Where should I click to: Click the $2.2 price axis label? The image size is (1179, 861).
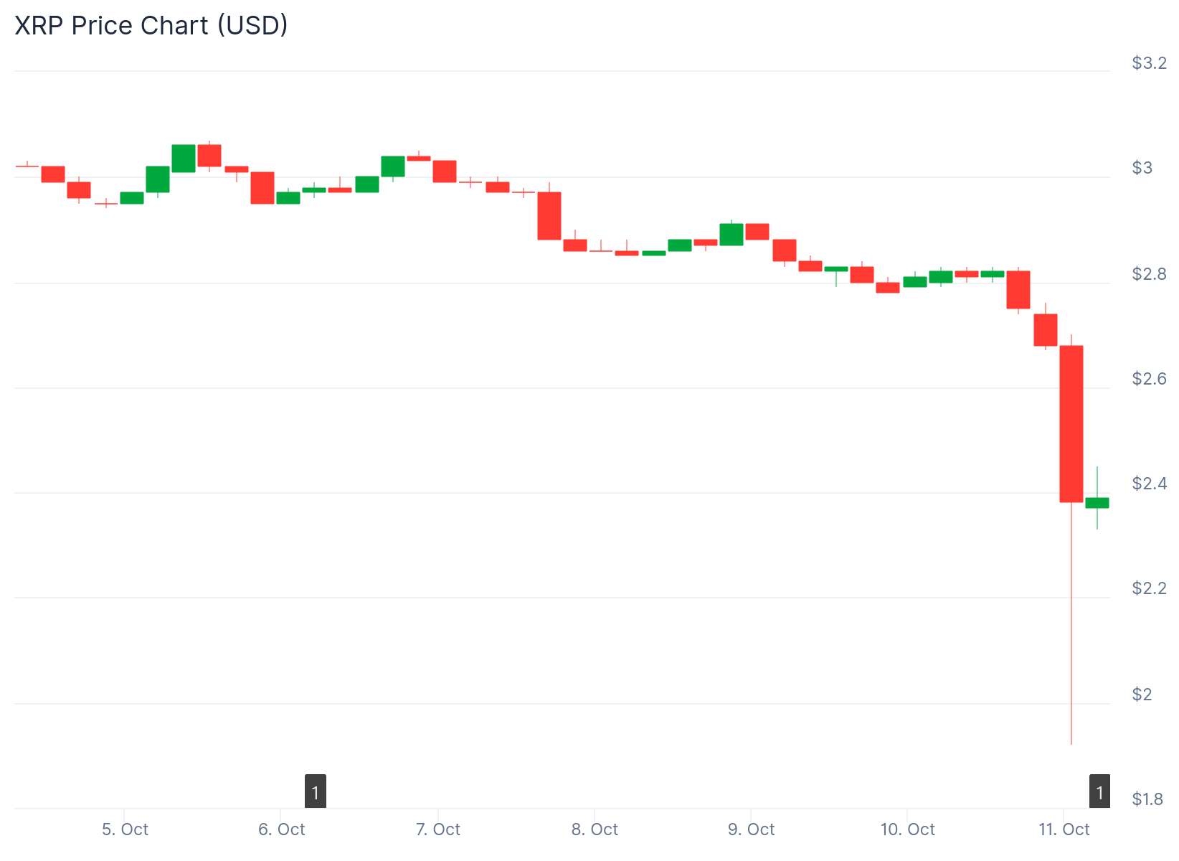1149,588
